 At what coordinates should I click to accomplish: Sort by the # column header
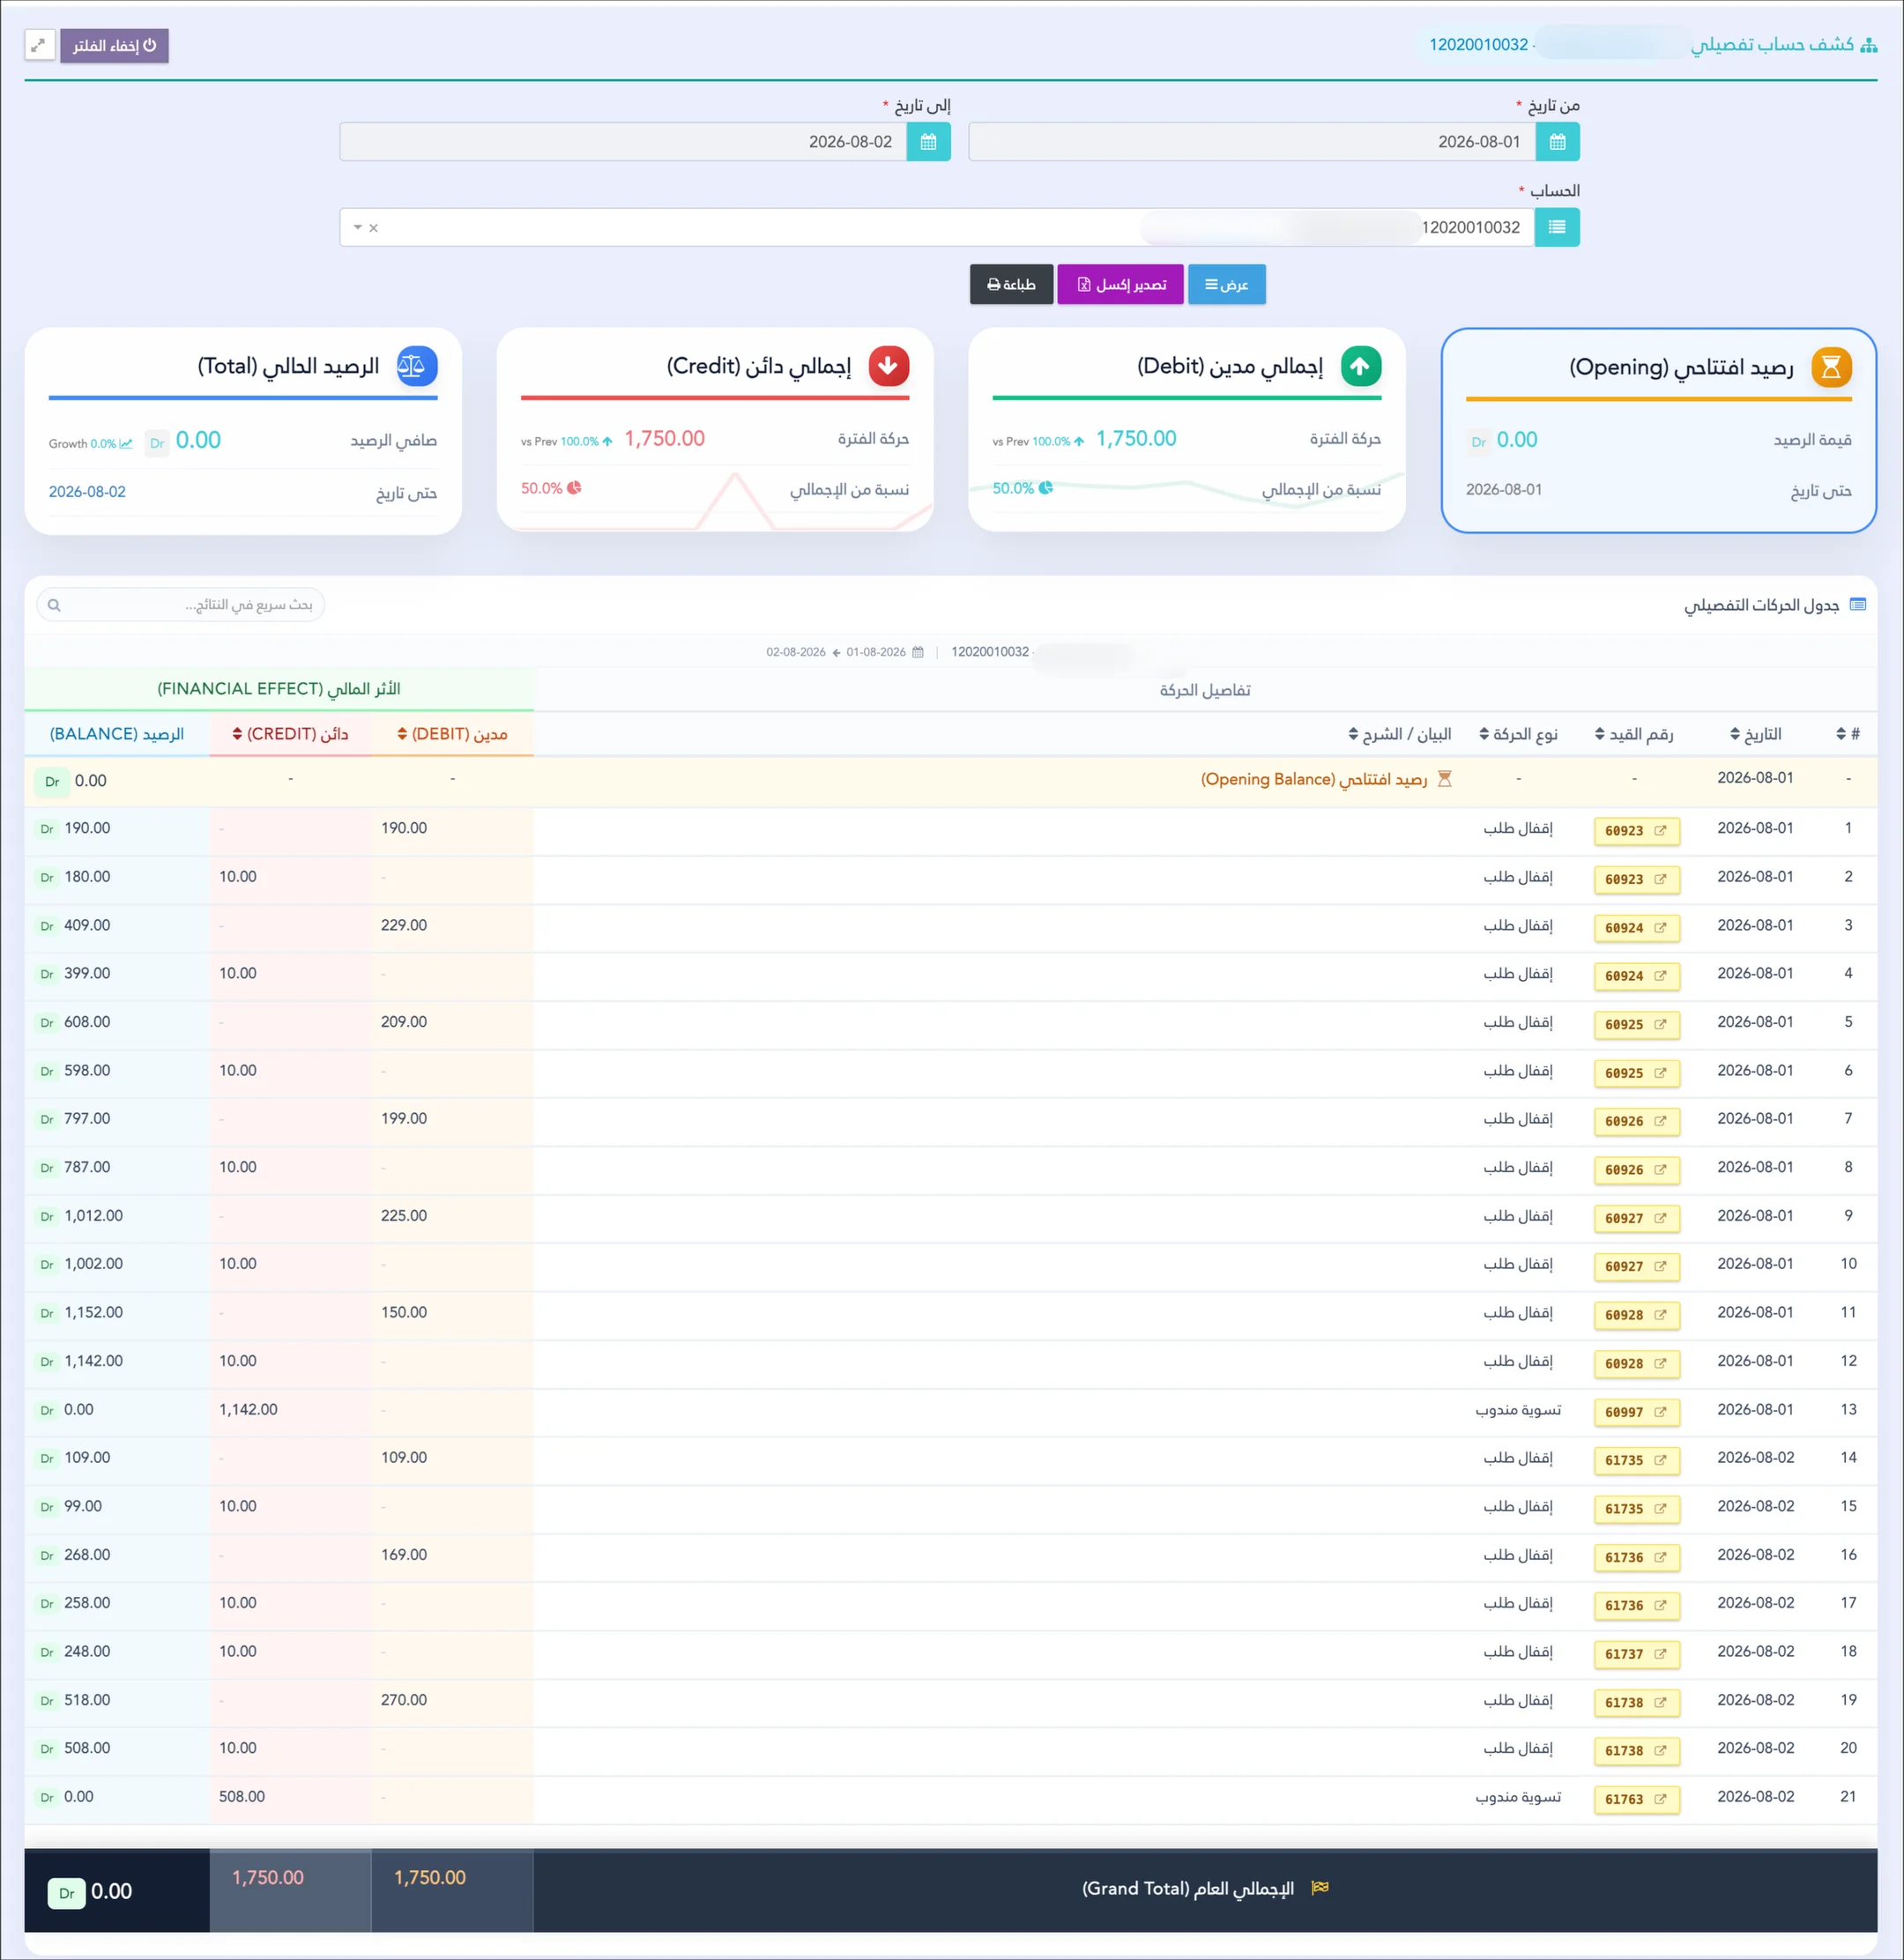tap(1848, 734)
